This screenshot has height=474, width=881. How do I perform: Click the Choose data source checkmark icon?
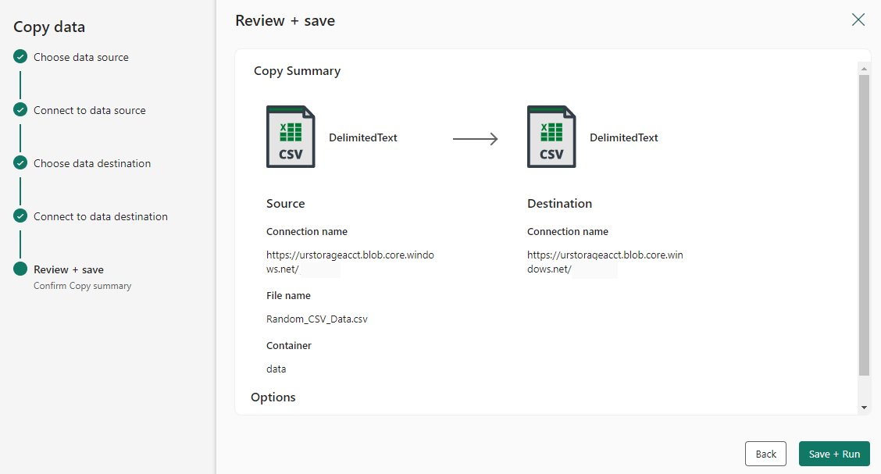tap(20, 57)
